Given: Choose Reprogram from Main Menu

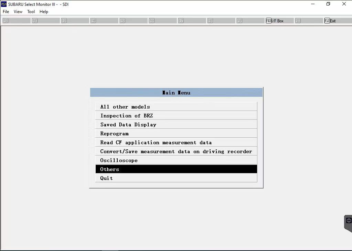Looking at the screenshot, I should [176, 134].
